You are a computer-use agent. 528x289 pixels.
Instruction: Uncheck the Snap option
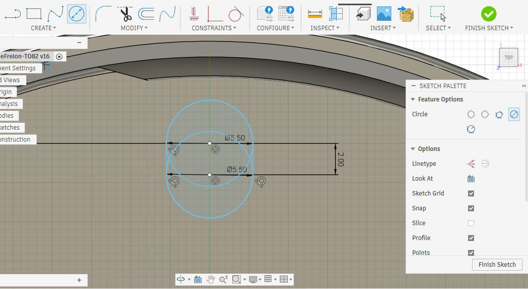(x=471, y=208)
